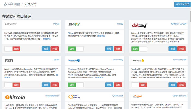Click 编辑 on the DHpay card

(x=109, y=49)
